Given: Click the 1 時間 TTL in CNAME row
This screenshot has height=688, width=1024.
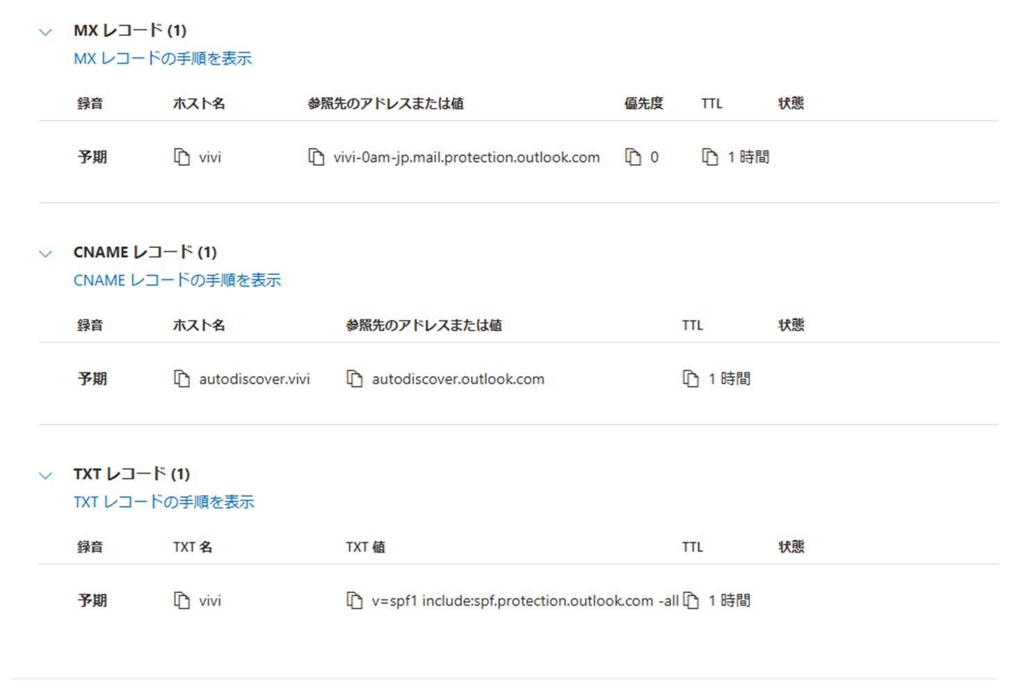Looking at the screenshot, I should [729, 379].
